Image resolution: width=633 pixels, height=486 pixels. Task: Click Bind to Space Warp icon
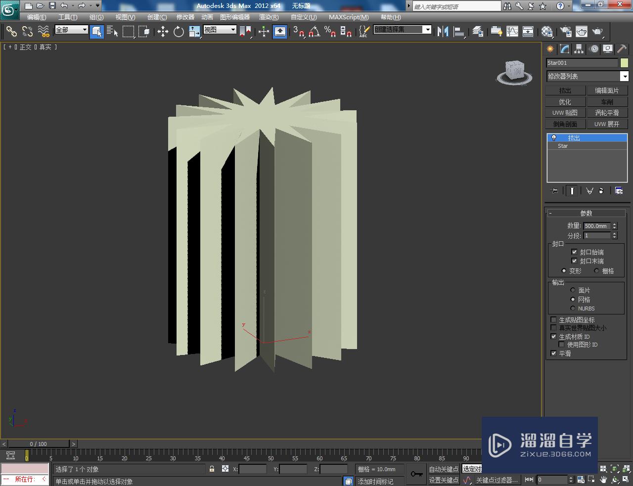(44, 32)
